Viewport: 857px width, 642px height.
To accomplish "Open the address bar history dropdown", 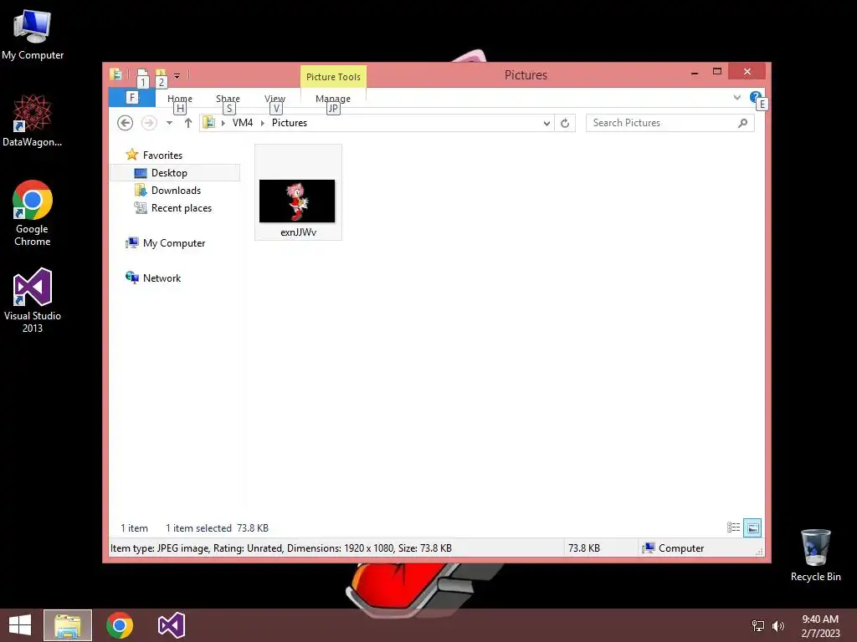I will [547, 124].
